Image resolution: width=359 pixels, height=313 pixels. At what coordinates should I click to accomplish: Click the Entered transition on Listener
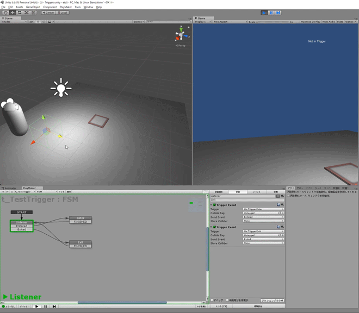click(22, 226)
